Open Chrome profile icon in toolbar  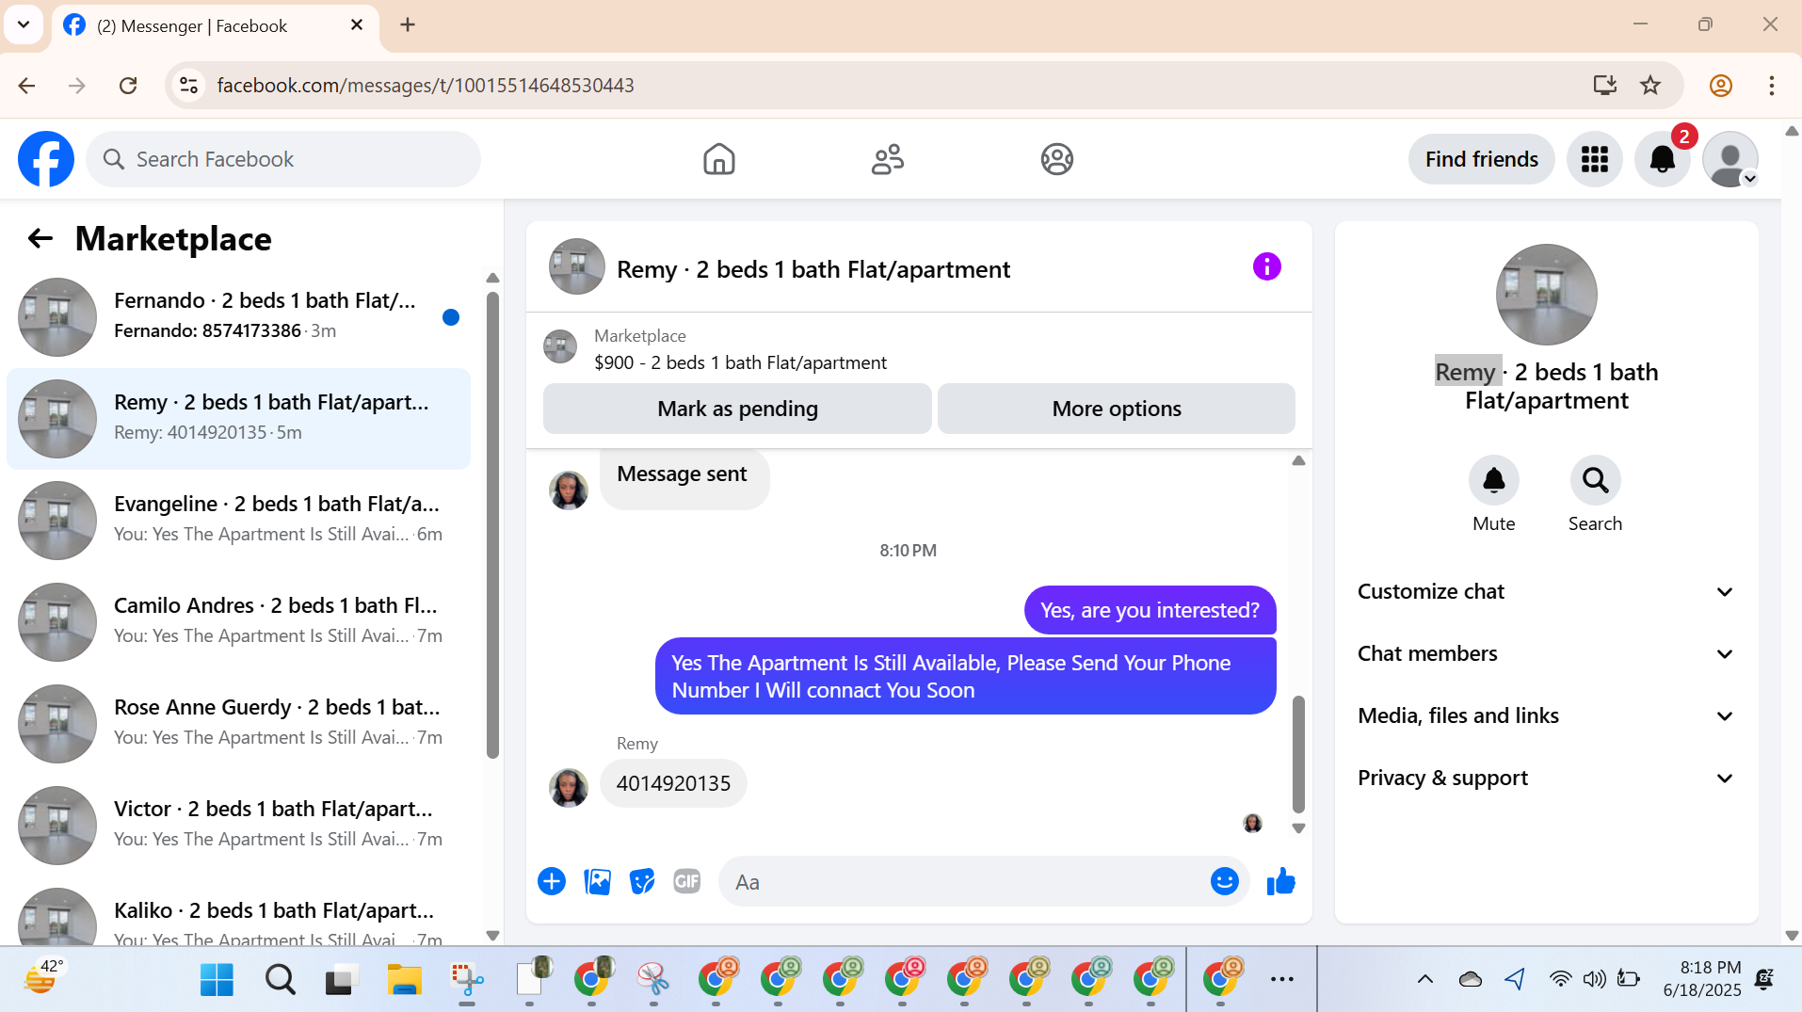(x=1720, y=86)
